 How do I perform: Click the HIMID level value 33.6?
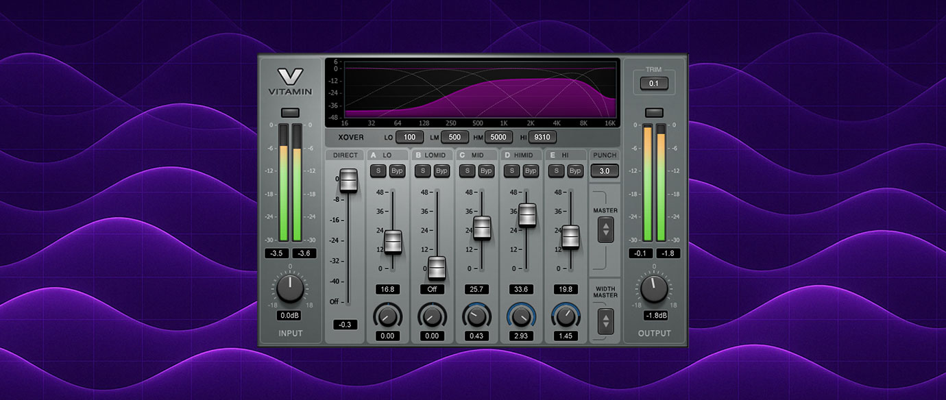coord(521,289)
